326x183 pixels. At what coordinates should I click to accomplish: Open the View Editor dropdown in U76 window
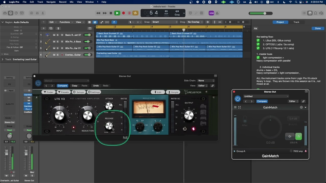tap(203, 86)
